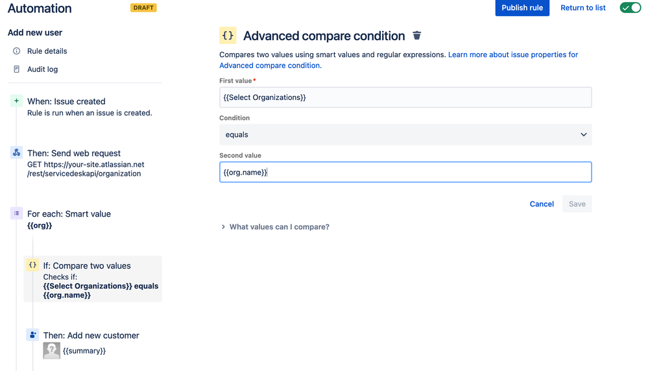This screenshot has height=371, width=648.
Task: Click the Rule details info icon
Action: (x=16, y=51)
